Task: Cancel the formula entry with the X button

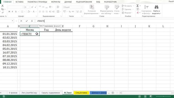Action: tap(21, 21)
